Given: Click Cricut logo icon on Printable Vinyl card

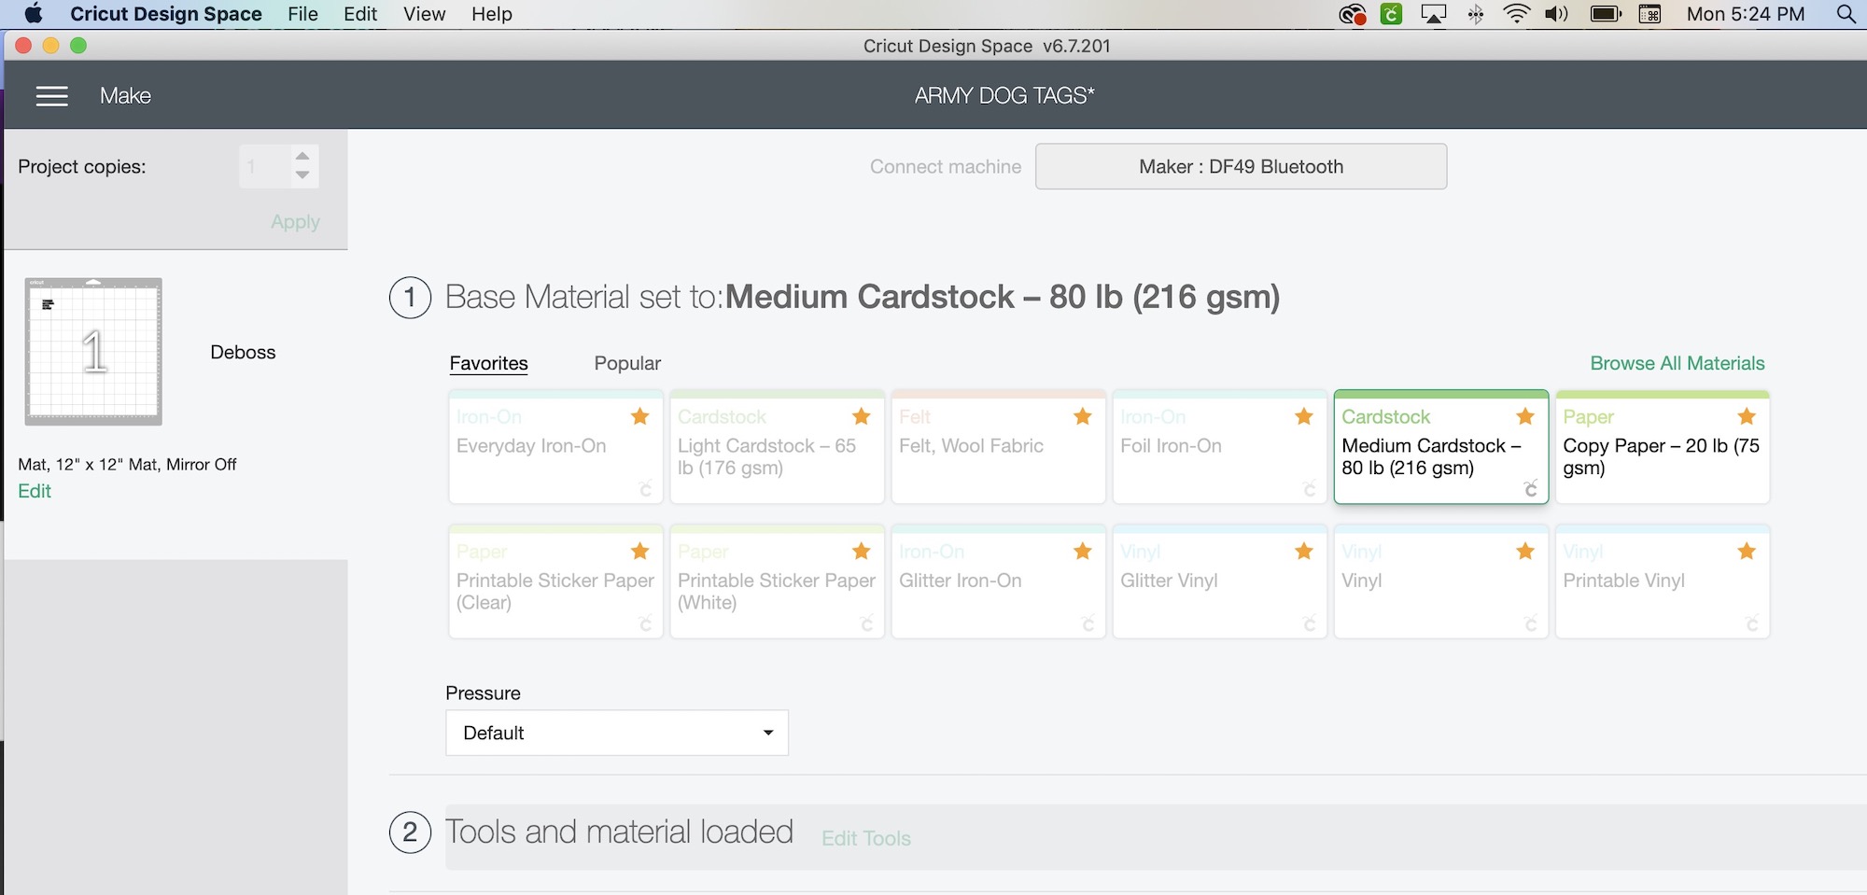Looking at the screenshot, I should (x=1752, y=622).
